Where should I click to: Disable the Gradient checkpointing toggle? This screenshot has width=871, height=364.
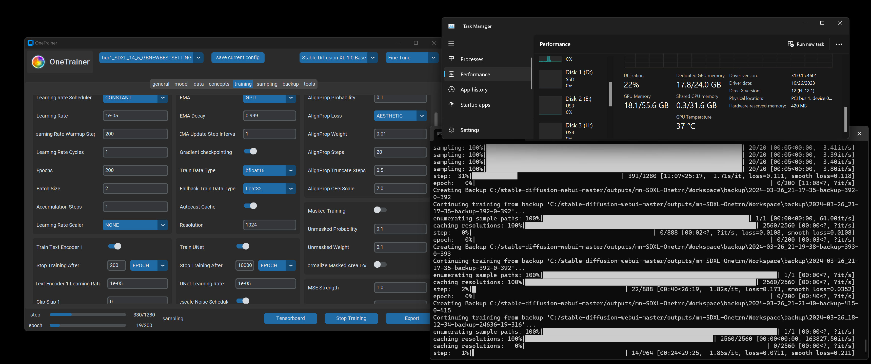[251, 151]
